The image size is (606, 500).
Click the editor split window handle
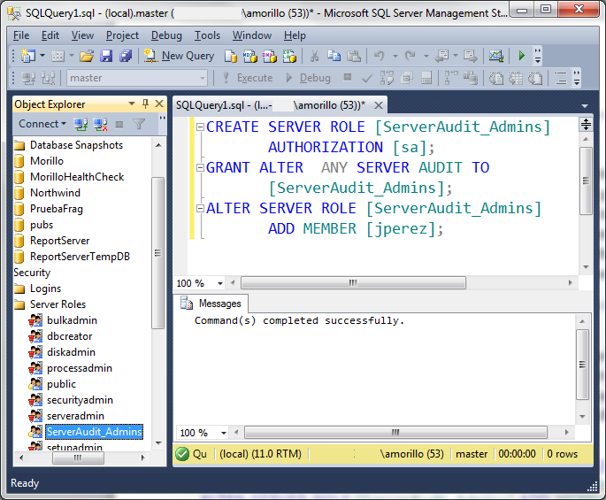tap(586, 125)
